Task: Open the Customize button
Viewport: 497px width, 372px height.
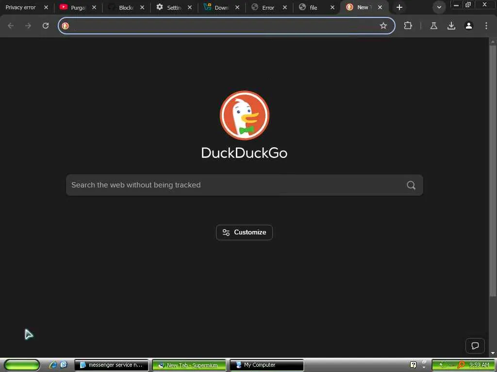Action: (245, 232)
